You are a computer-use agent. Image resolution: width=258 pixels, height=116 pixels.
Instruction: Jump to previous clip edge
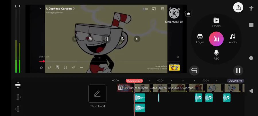point(19,97)
